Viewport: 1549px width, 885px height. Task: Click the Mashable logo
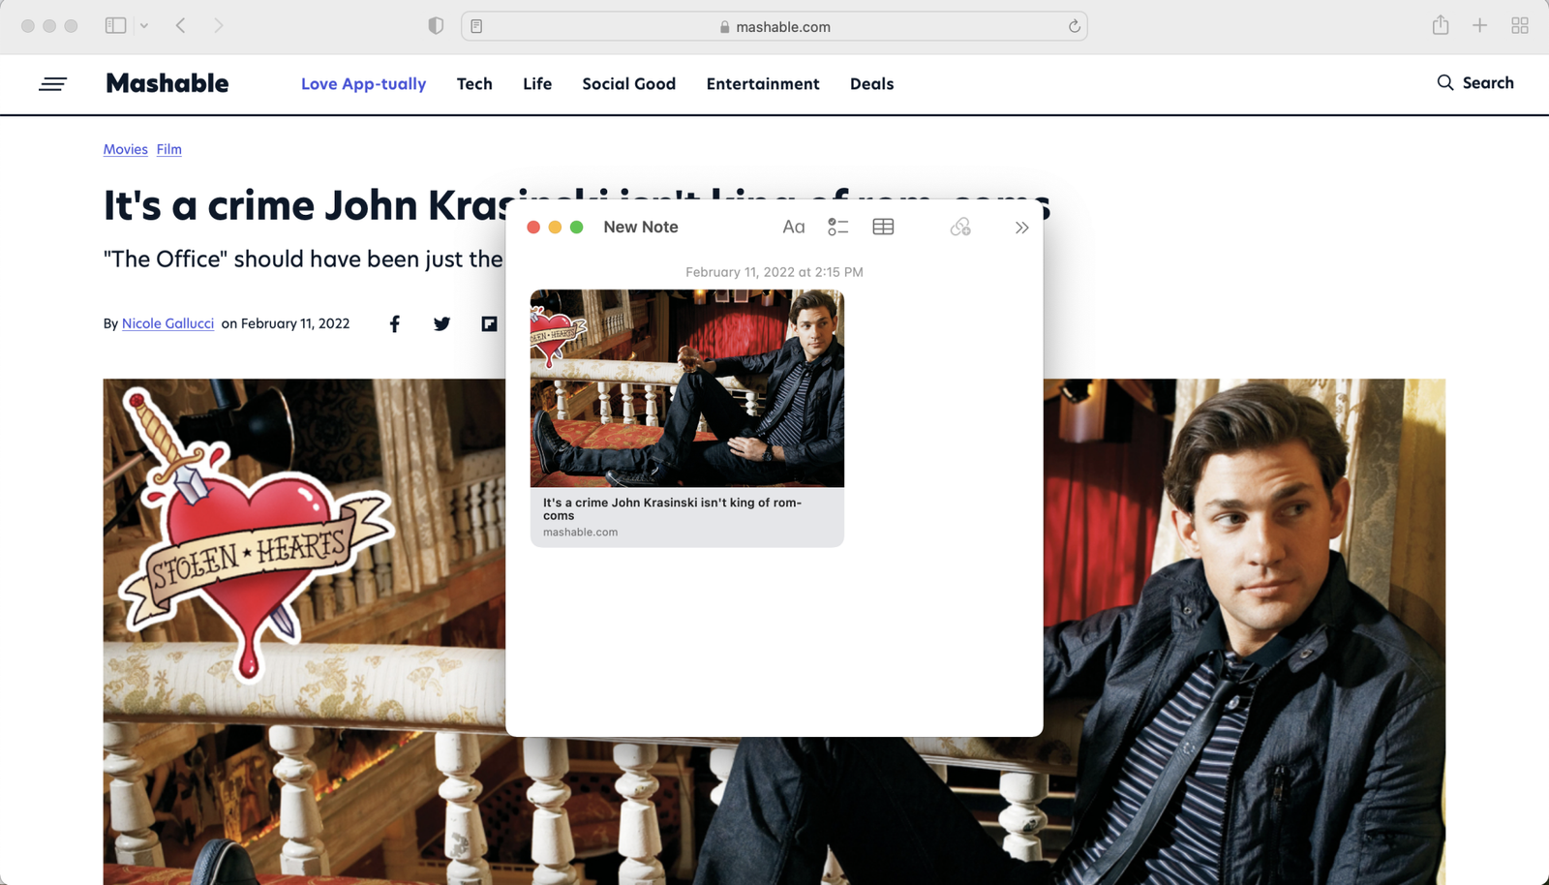tap(167, 83)
